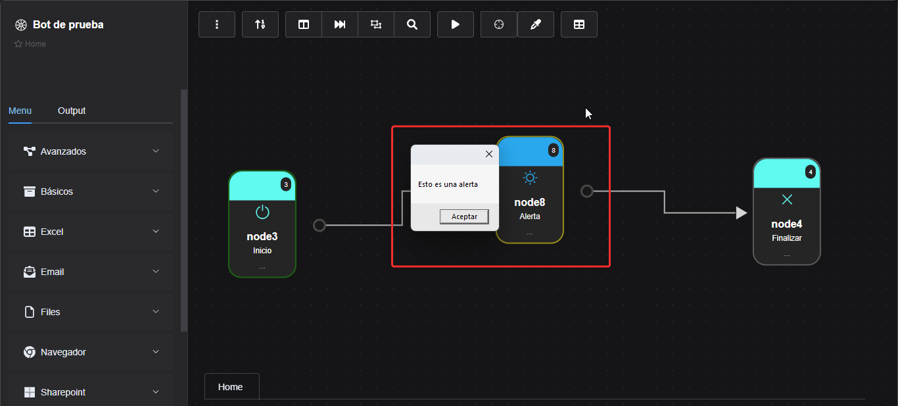
Task: Click the wheel logo beside Bot de prueba
Action: pos(20,25)
